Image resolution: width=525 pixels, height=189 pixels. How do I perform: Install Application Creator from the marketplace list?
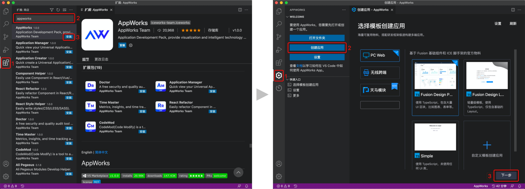point(69,67)
